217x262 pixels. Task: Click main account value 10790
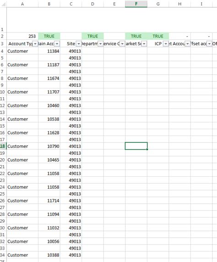pyautogui.click(x=53, y=147)
